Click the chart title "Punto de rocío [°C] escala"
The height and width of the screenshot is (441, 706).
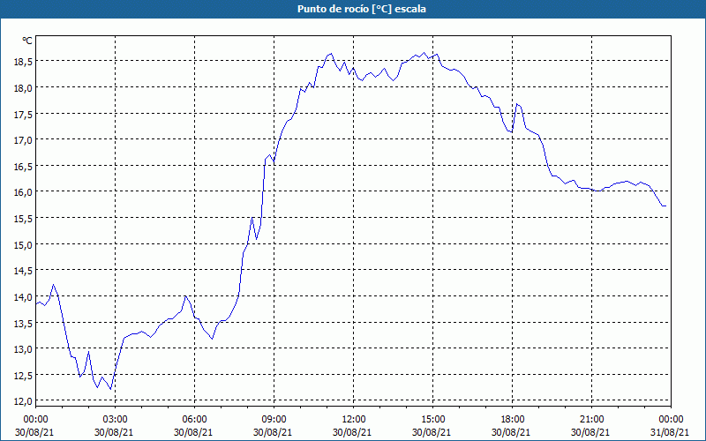tap(362, 9)
